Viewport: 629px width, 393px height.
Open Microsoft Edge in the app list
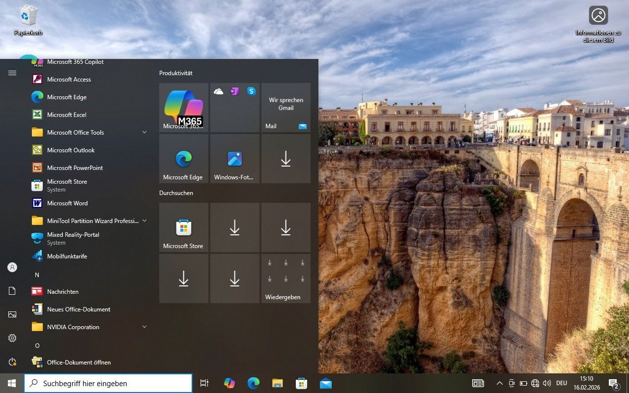pyautogui.click(x=89, y=97)
